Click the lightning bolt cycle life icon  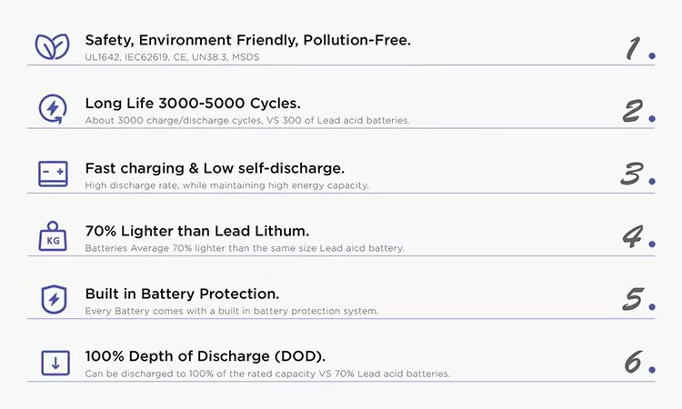coord(53,109)
